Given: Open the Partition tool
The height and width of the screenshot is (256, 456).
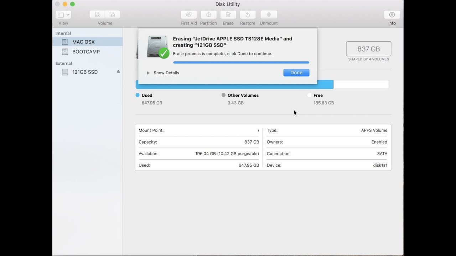Looking at the screenshot, I should [208, 15].
